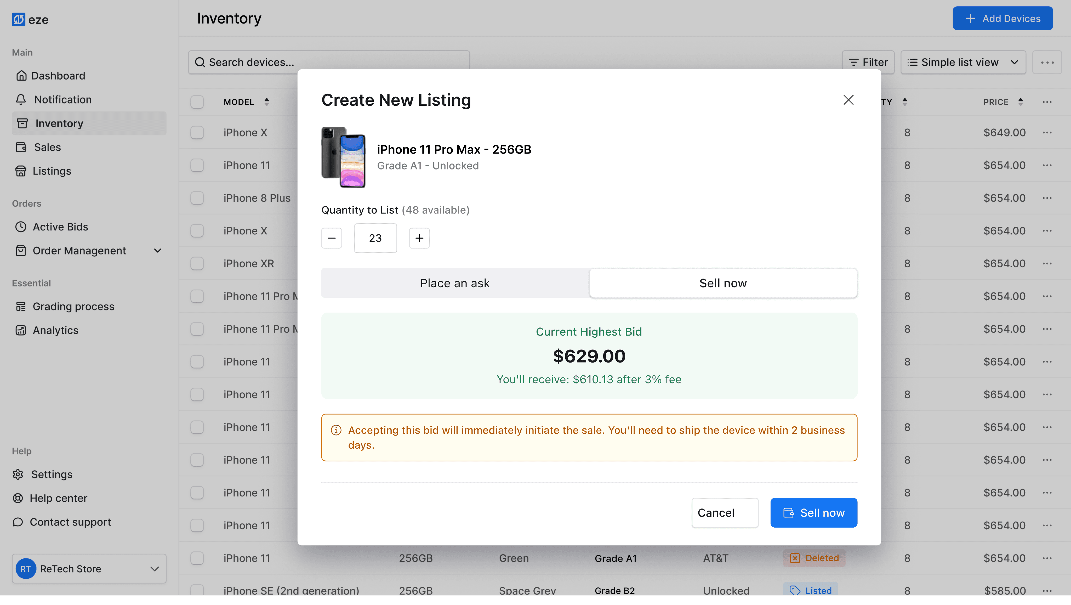Switch to the Place an ask tab

coord(455,283)
